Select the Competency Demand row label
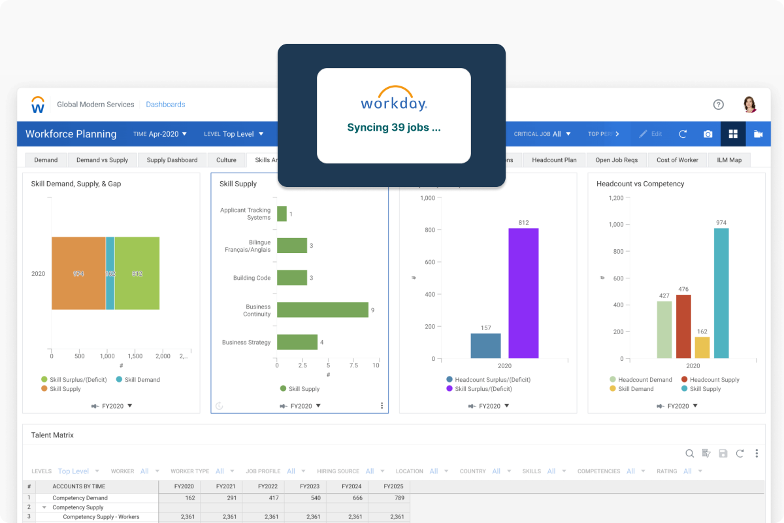Viewport: 784px width, 523px height. [80, 498]
